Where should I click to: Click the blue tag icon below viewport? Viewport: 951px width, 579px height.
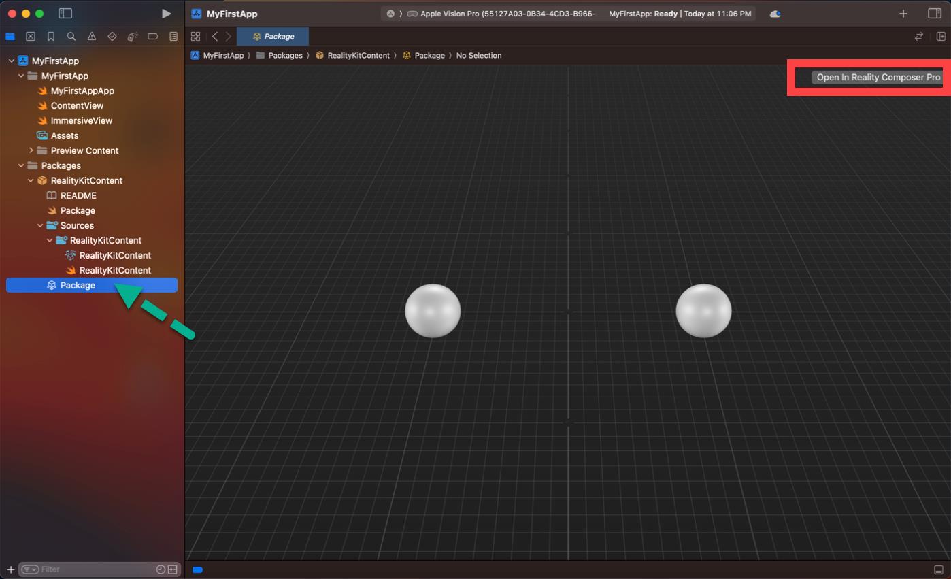coord(198,569)
